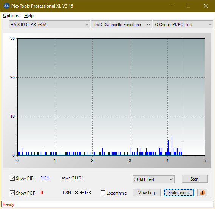Open the Preferences button
This screenshot has width=215, height=209.
pos(179,192)
